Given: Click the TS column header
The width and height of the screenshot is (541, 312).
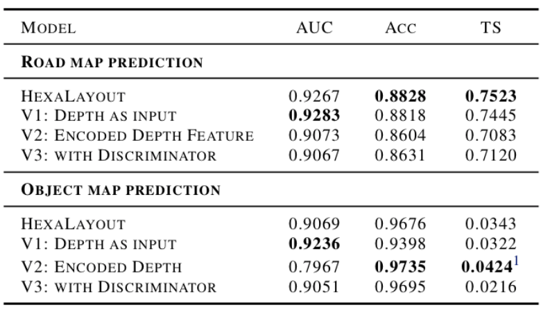Looking at the screenshot, I should [x=491, y=29].
